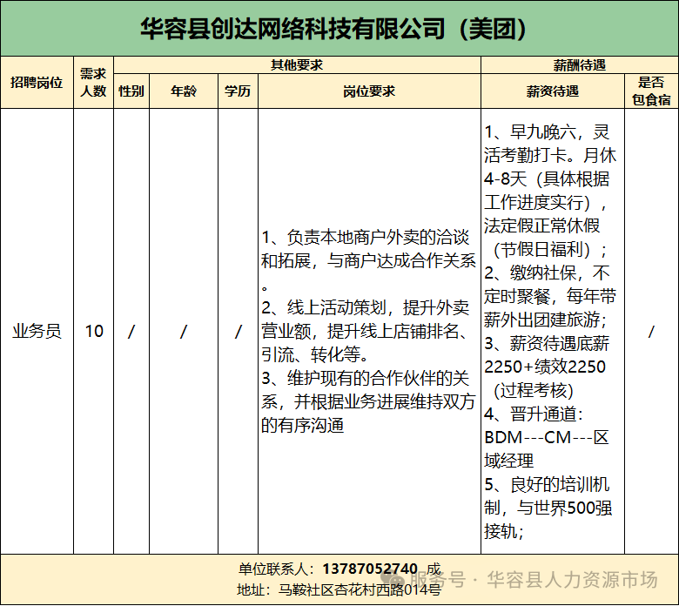This screenshot has height=606, width=679.
Task: Click the job requirements text starting 负责本地商户
Action: click(368, 260)
